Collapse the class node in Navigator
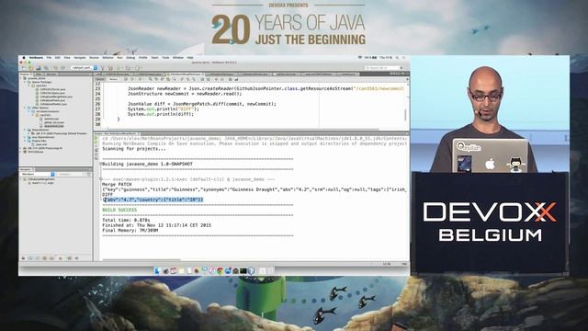588x331 pixels. pos(20,179)
